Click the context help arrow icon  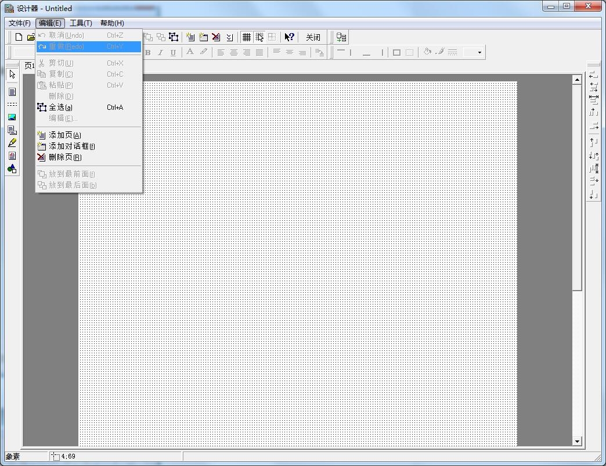[x=289, y=37]
